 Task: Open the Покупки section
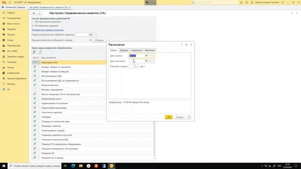pos(11,35)
